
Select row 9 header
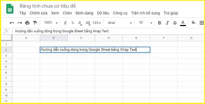click(x=7, y=90)
